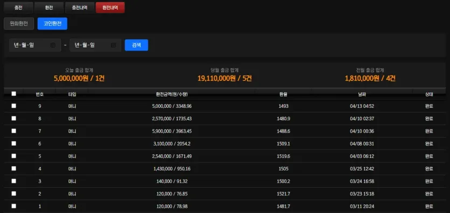Click the amount 120,000 / 78.98
This screenshot has width=450, height=213.
171,207
